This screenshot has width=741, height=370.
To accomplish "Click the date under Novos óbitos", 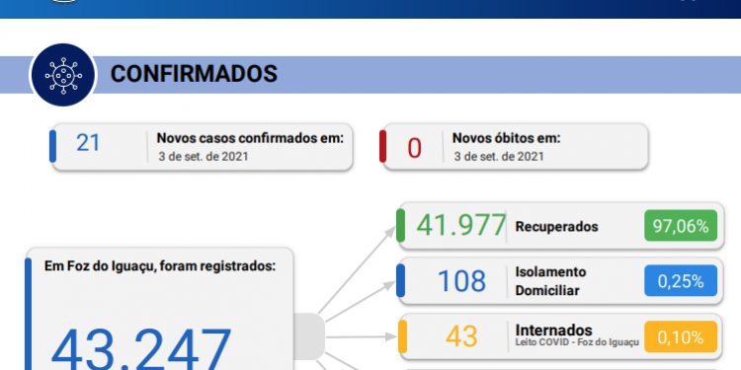I will tap(499, 157).
